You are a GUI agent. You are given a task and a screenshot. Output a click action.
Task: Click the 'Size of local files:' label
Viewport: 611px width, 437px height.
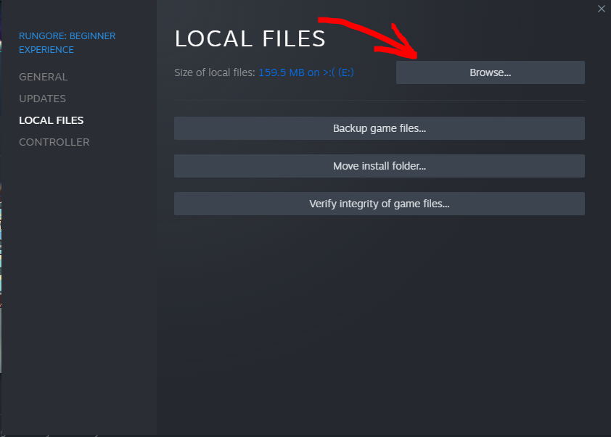coord(215,72)
